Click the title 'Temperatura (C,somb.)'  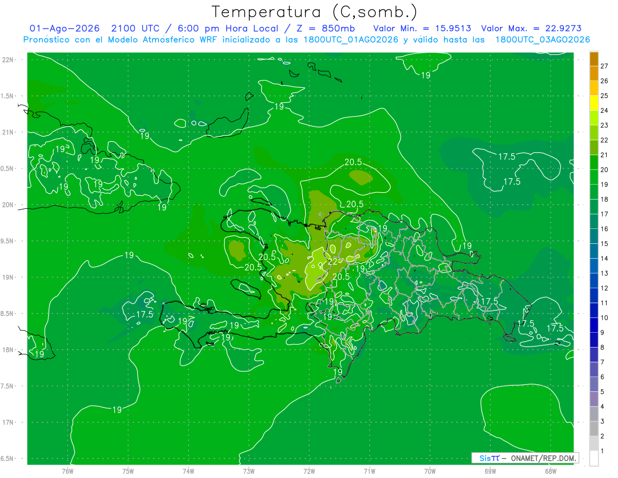pos(315,11)
